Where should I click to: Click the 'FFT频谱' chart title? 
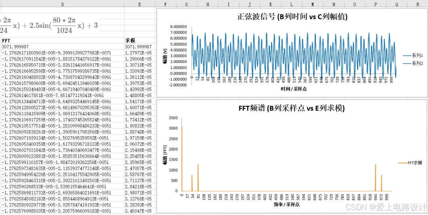292,108
